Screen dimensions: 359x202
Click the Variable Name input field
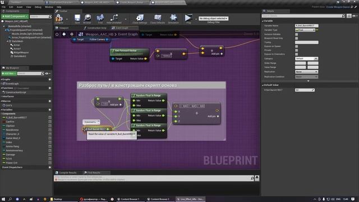click(307, 26)
